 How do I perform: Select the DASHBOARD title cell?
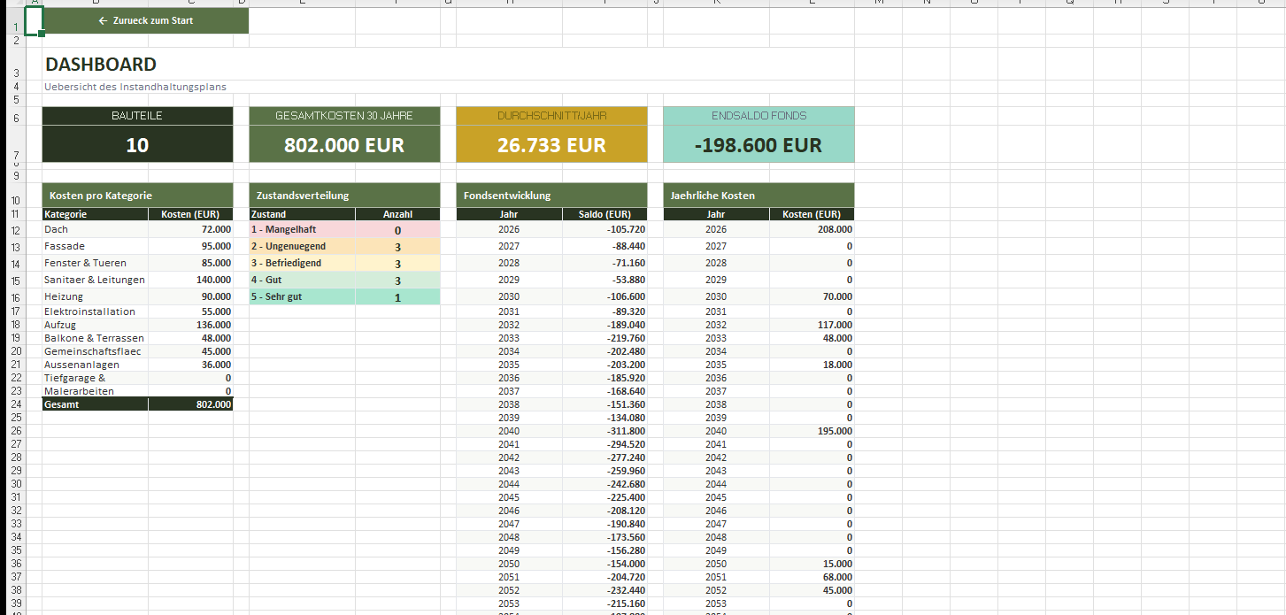tap(101, 65)
